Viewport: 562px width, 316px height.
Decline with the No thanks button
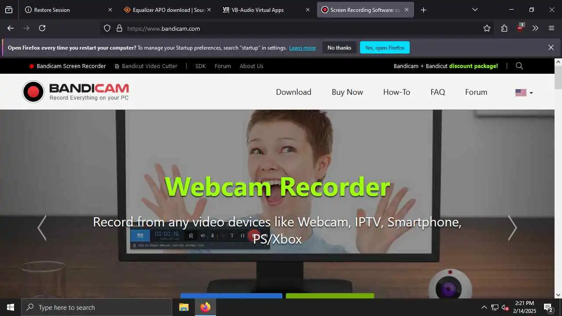[339, 47]
